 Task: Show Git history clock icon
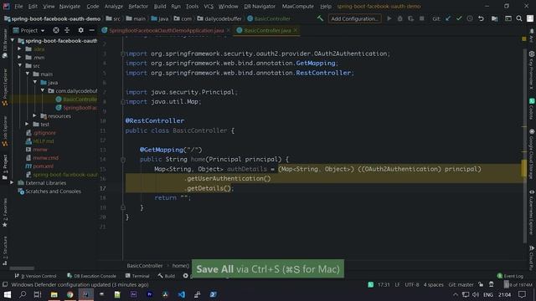click(470, 18)
